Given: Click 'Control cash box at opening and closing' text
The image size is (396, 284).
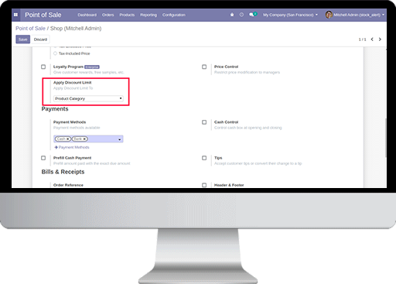Looking at the screenshot, I should (x=248, y=128).
